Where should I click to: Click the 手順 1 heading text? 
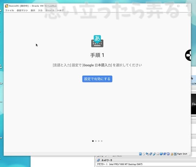click(97, 55)
